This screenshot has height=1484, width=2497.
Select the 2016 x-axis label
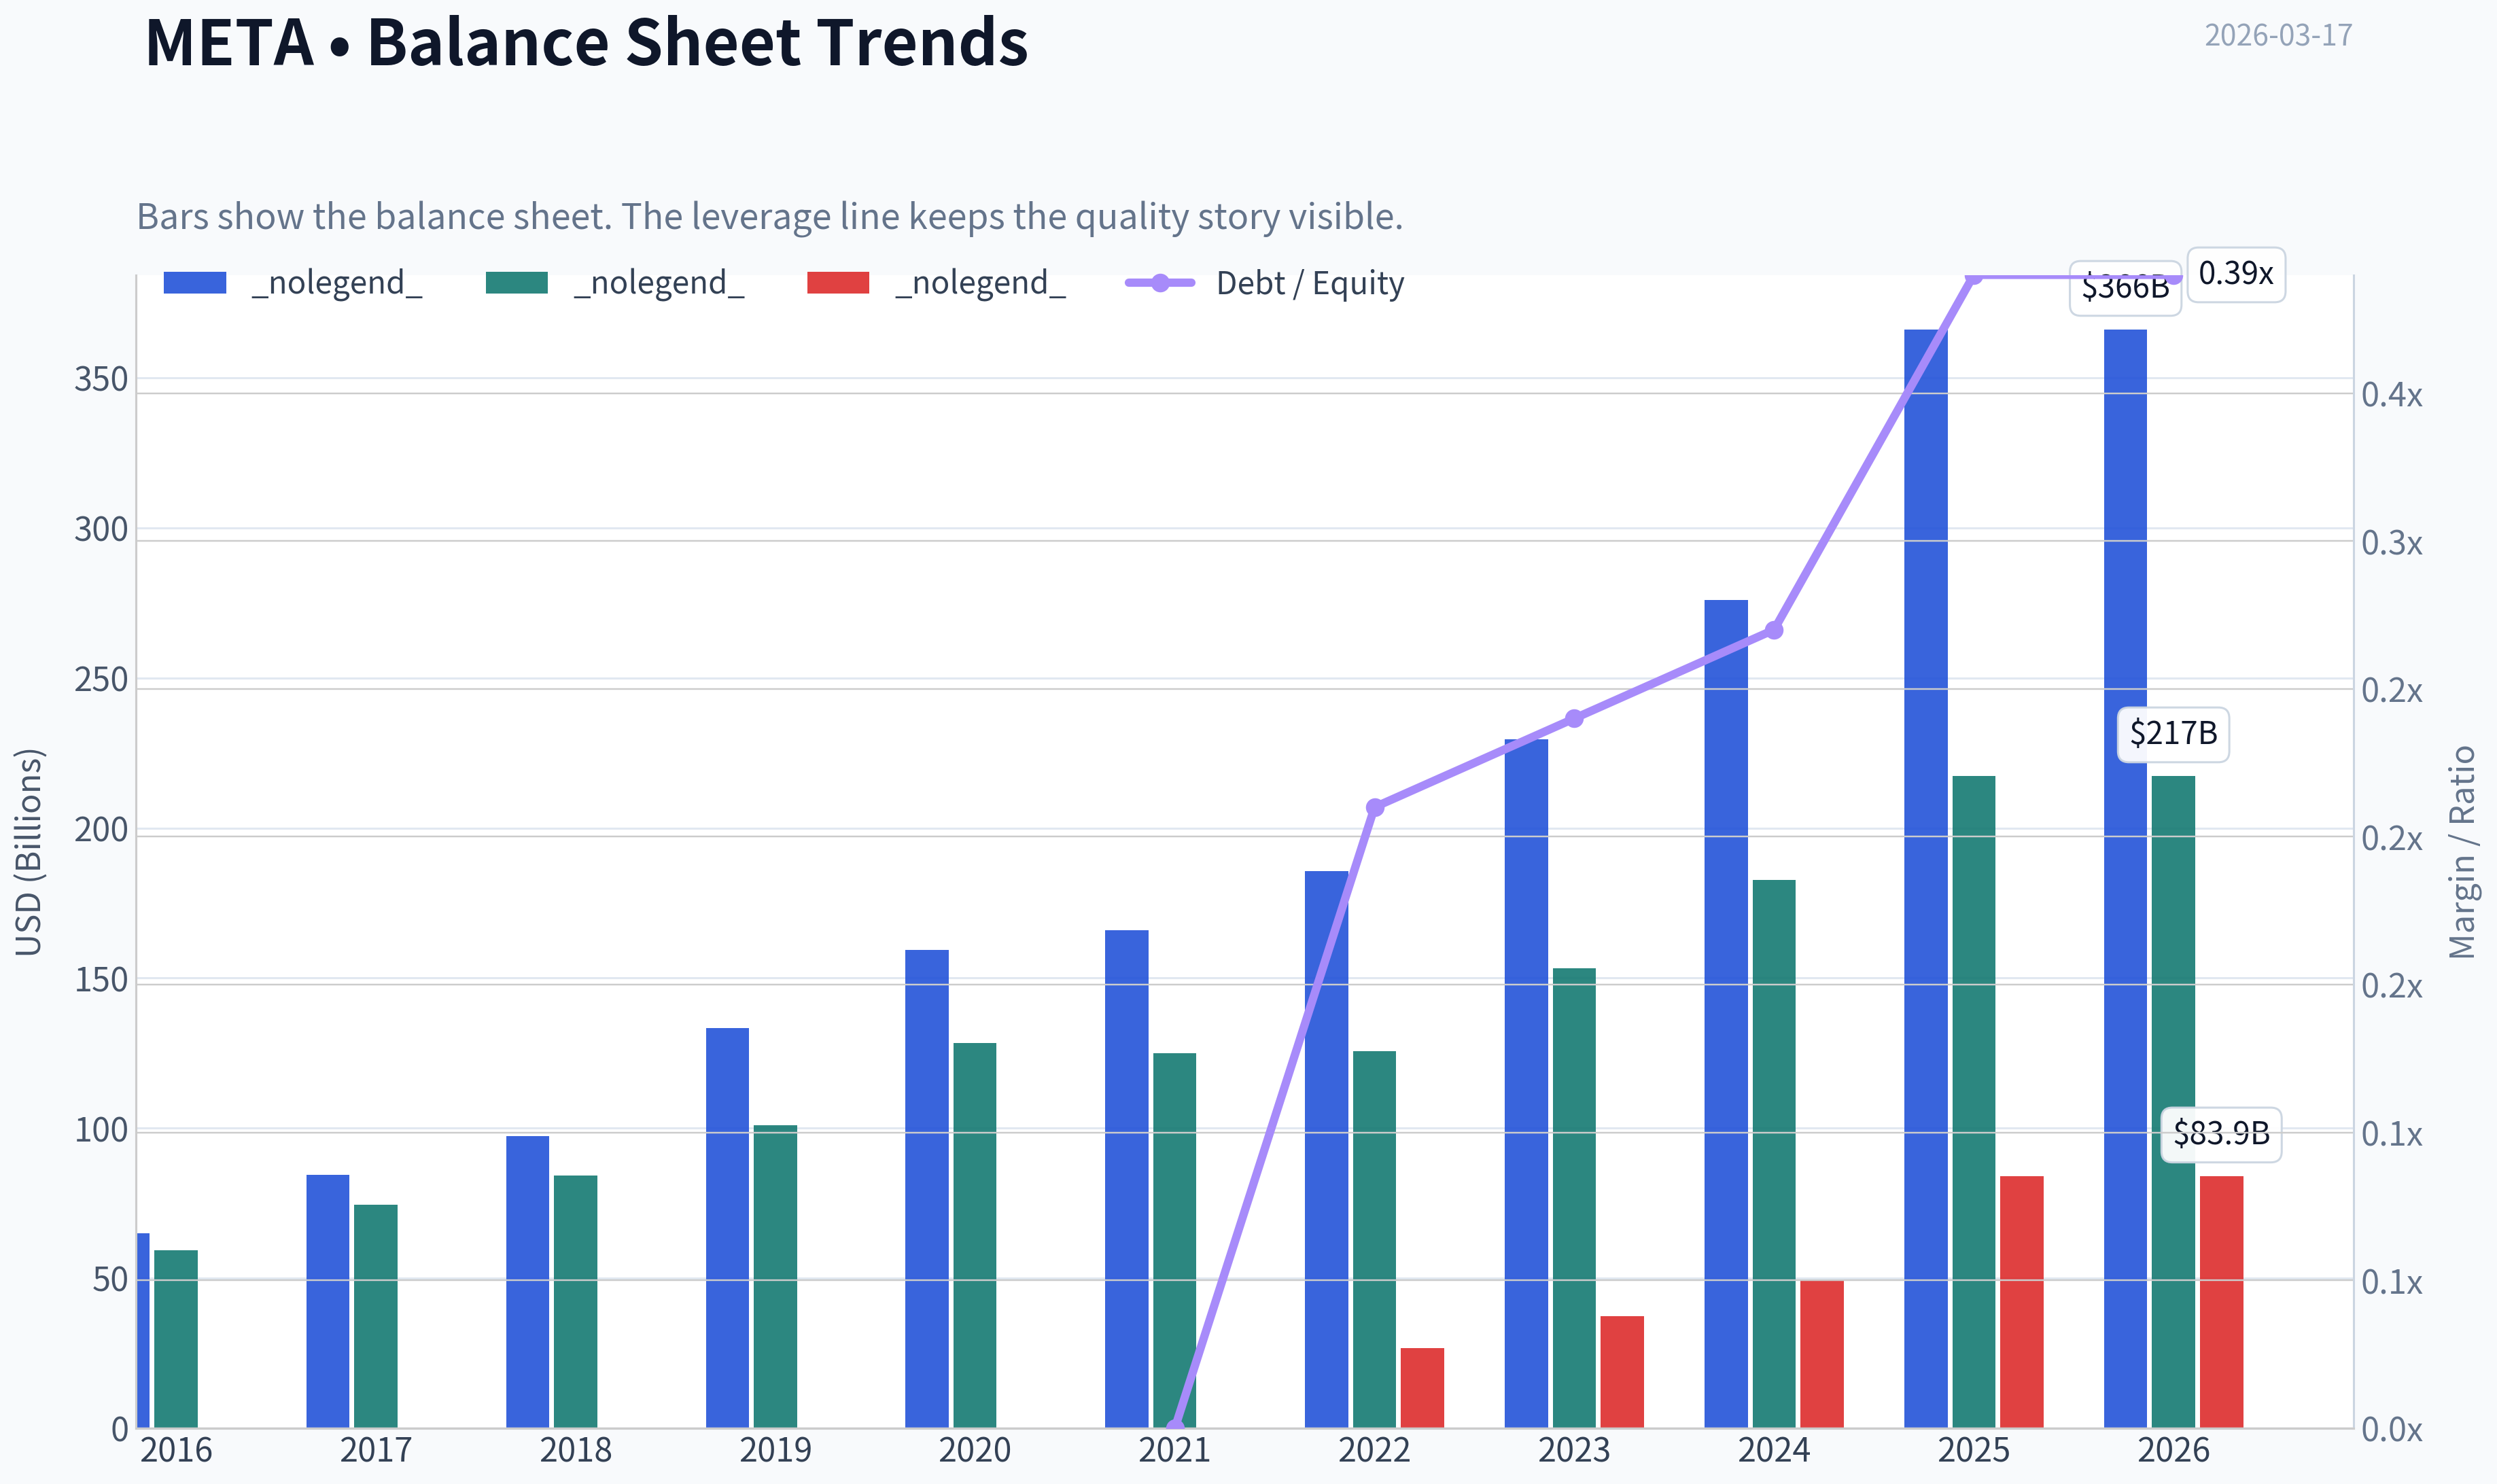pos(176,1450)
